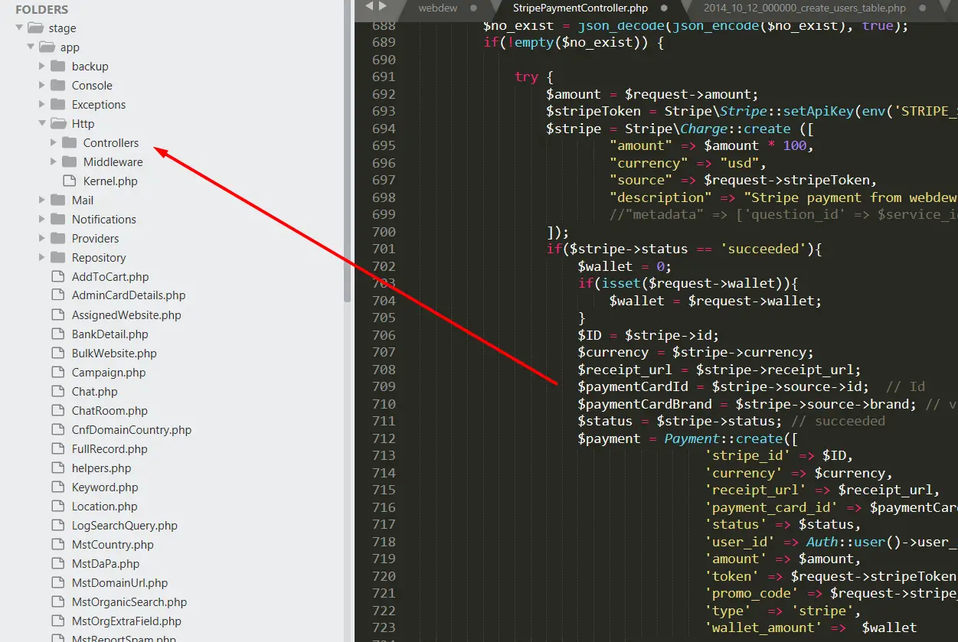Click the BankDetail.php file icon

pyautogui.click(x=58, y=334)
